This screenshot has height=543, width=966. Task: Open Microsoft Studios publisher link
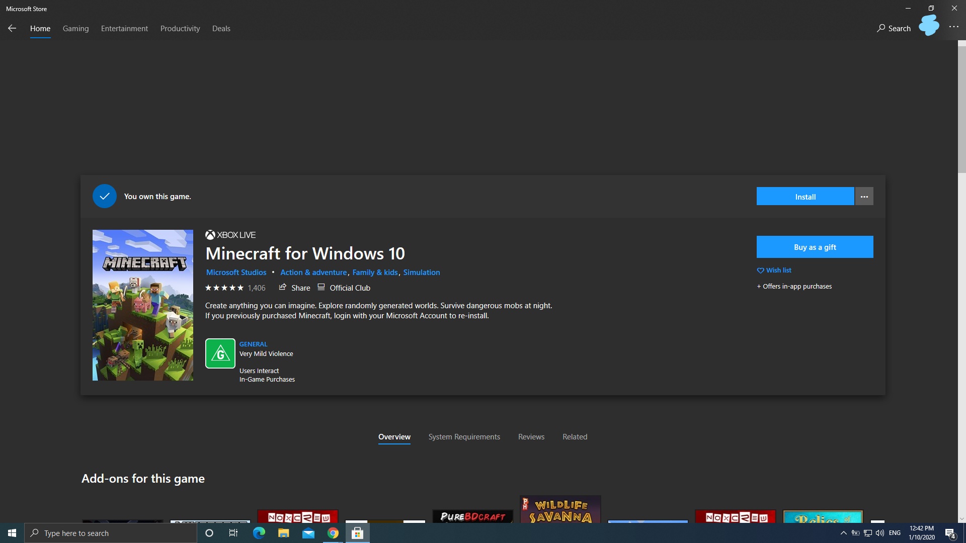coord(236,273)
